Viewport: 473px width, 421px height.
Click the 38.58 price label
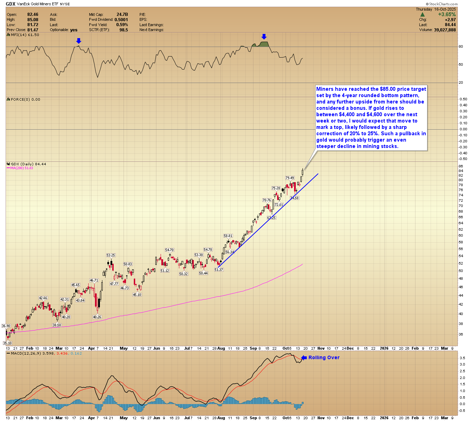pos(57,325)
